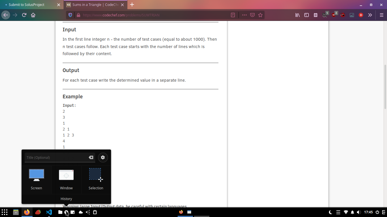Open the Wi-Fi network menu
This screenshot has height=217, width=387.
tap(346, 212)
